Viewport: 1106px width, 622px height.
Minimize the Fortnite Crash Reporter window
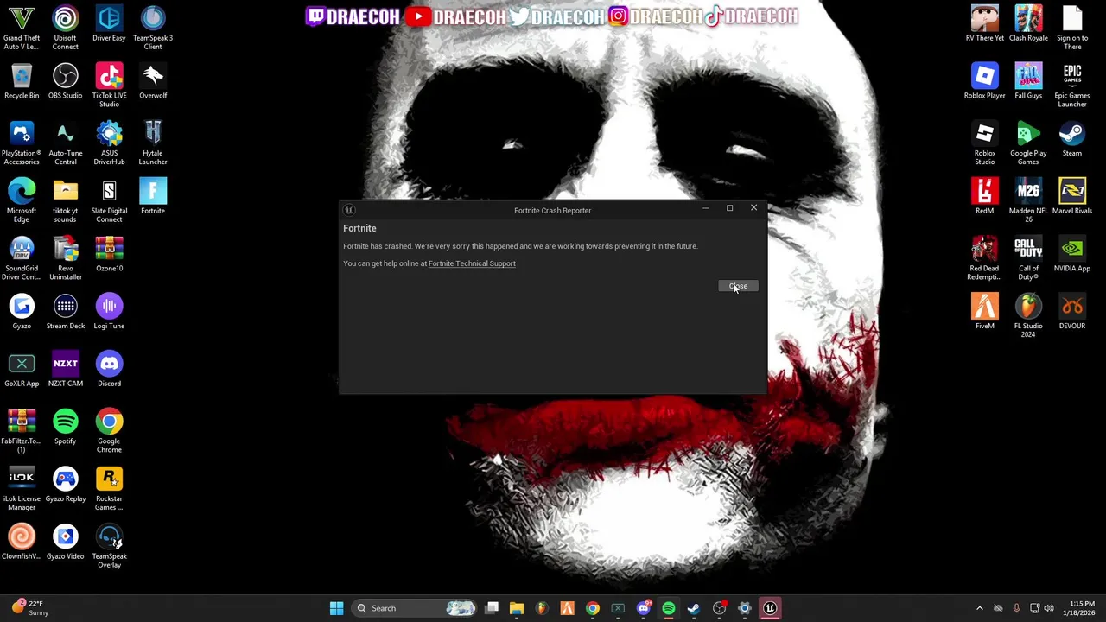coord(705,208)
